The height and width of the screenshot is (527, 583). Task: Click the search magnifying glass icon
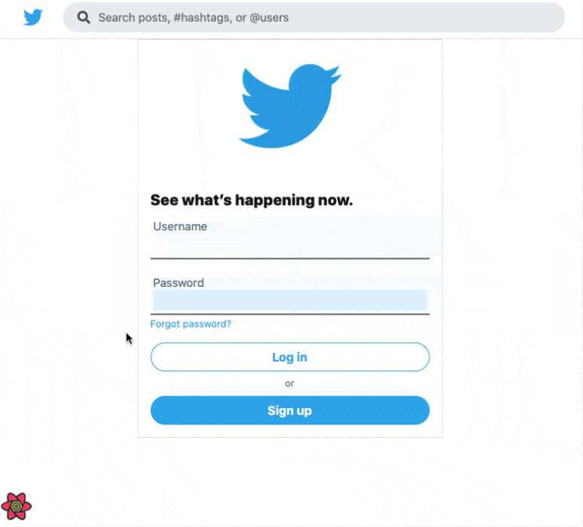pos(84,17)
